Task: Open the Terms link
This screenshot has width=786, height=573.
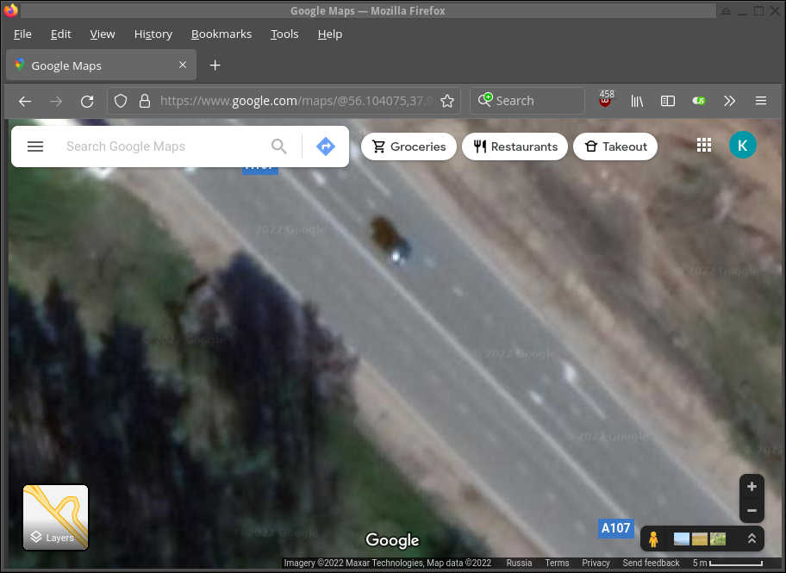Action: 557,563
